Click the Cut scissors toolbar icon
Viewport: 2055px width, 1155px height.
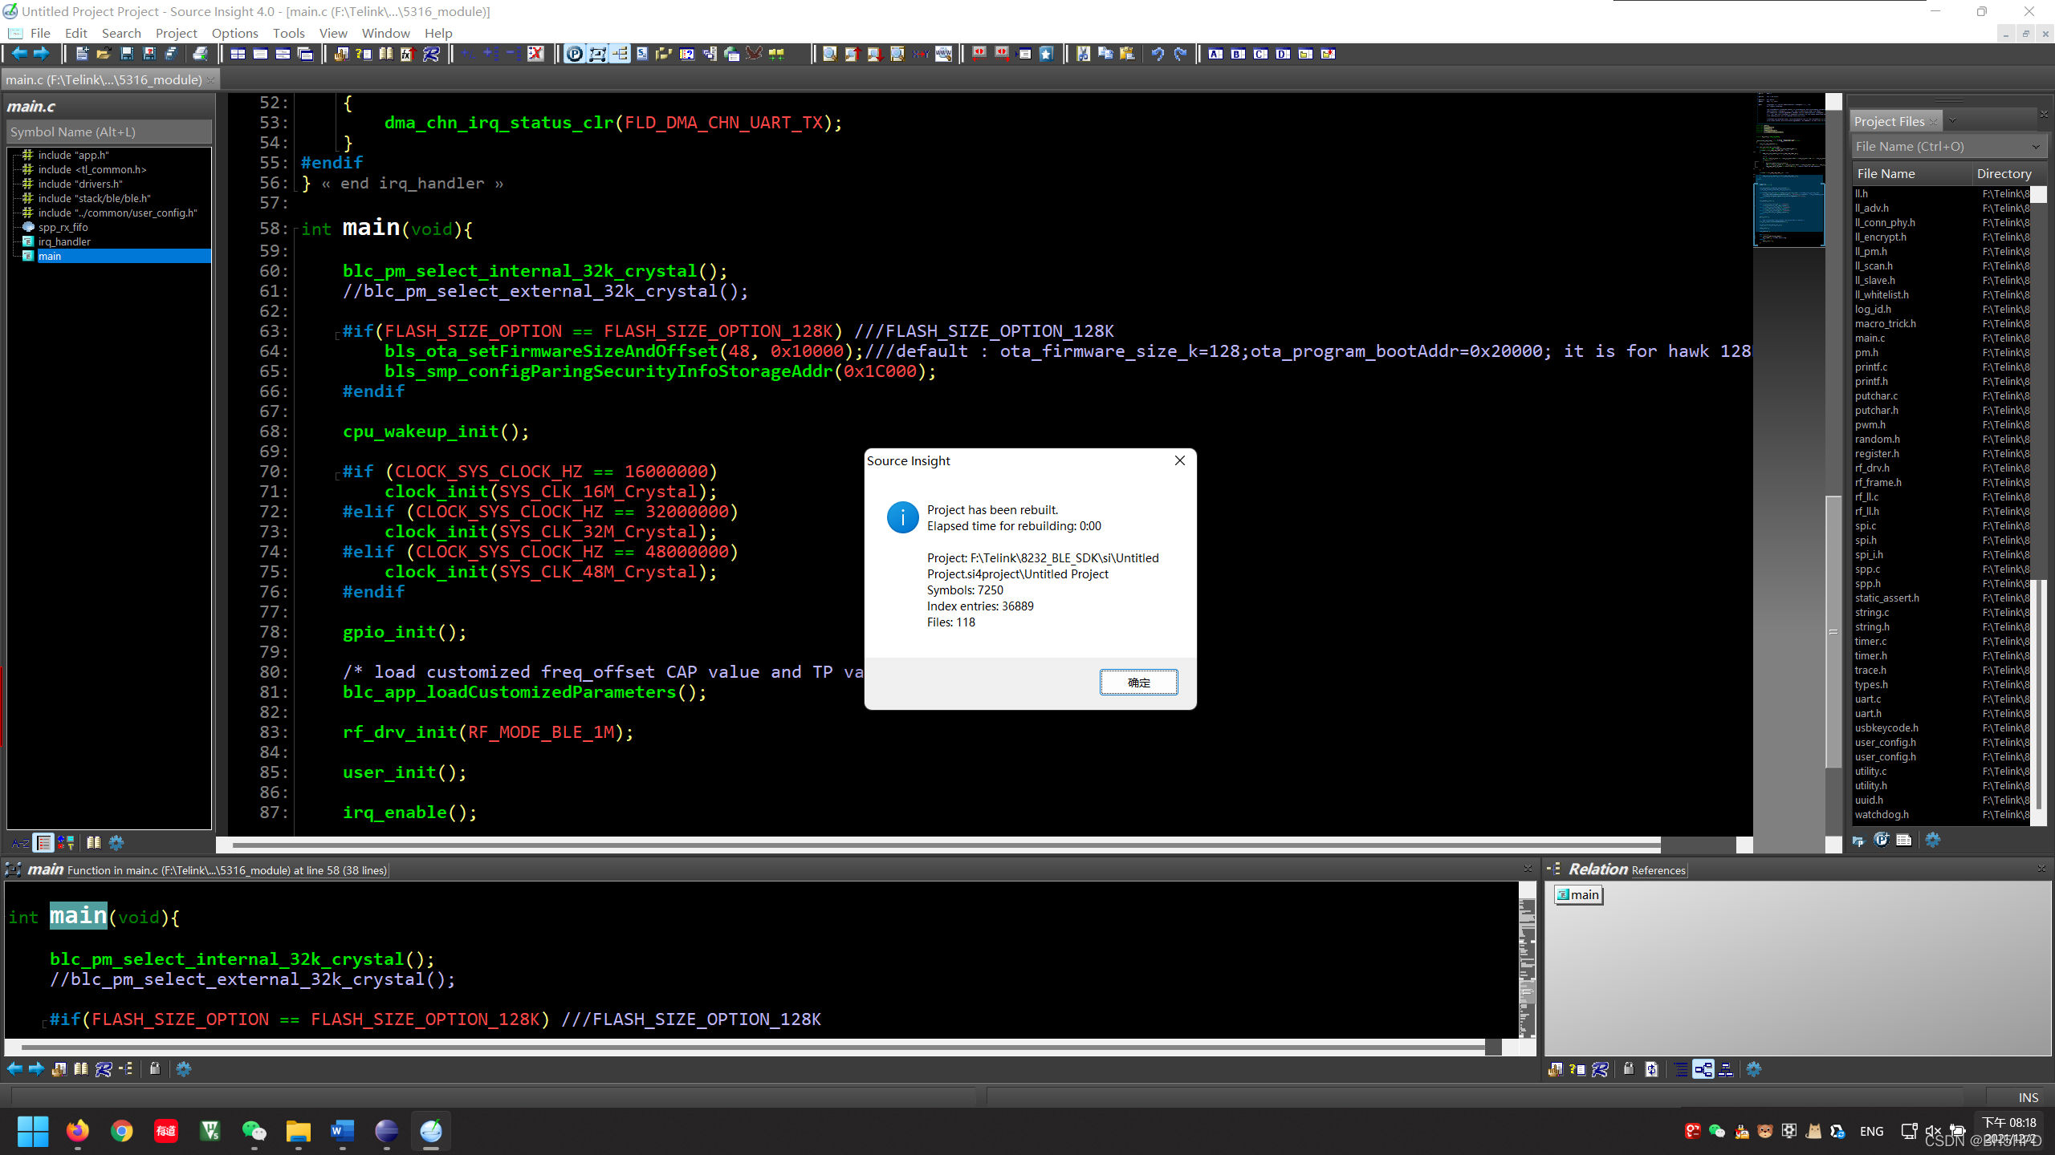(x=1083, y=54)
